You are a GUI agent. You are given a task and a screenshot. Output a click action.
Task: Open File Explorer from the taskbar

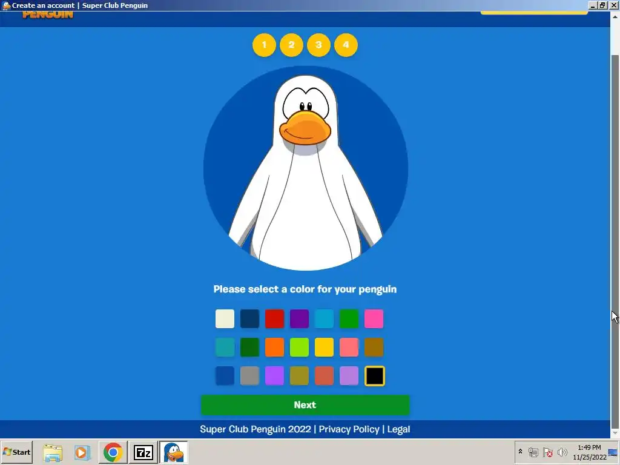[x=53, y=452]
